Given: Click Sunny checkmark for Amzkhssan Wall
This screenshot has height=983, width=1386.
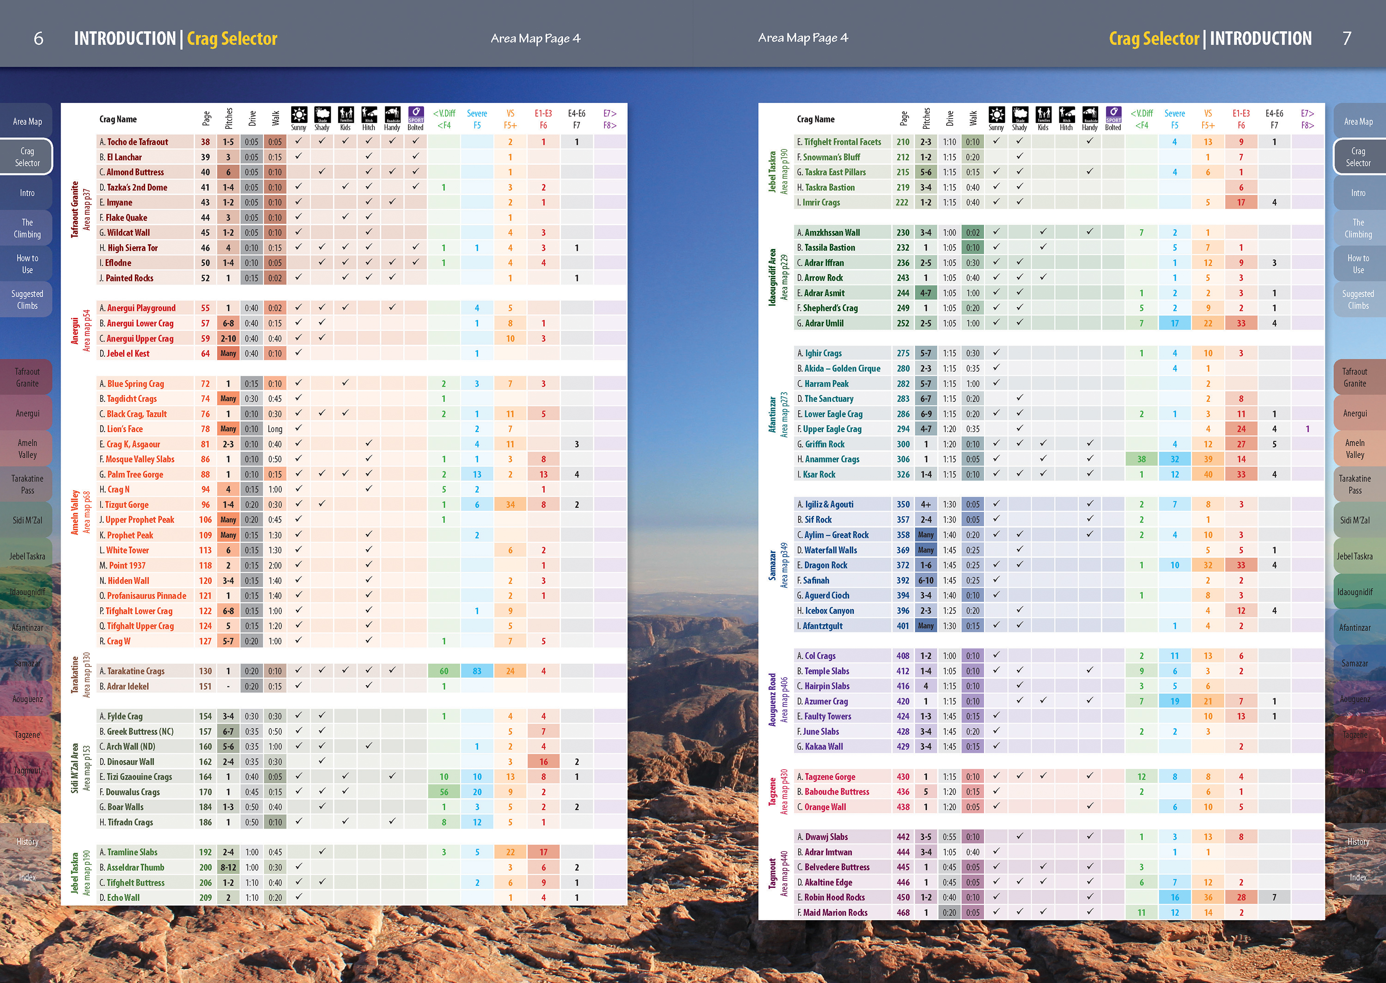Looking at the screenshot, I should coord(996,232).
